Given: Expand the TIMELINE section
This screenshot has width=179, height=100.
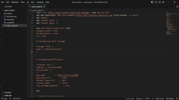Looking at the screenshot, I should pos(8,96).
